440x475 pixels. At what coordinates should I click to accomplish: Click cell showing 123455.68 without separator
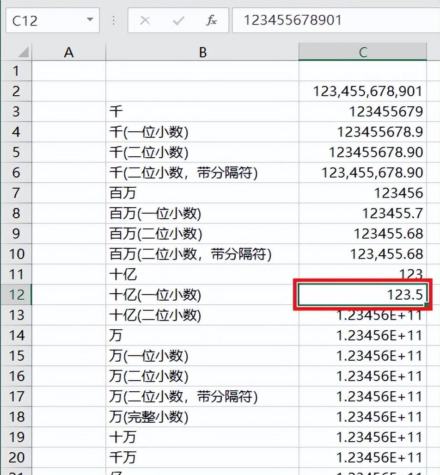tap(363, 234)
